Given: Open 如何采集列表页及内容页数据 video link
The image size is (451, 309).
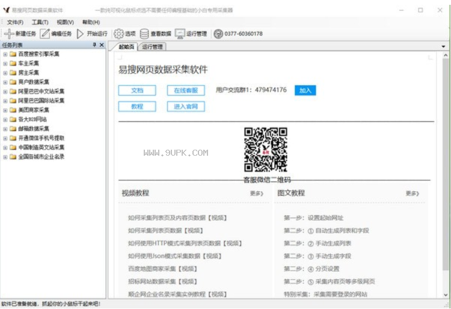Looking at the screenshot, I should tap(177, 218).
